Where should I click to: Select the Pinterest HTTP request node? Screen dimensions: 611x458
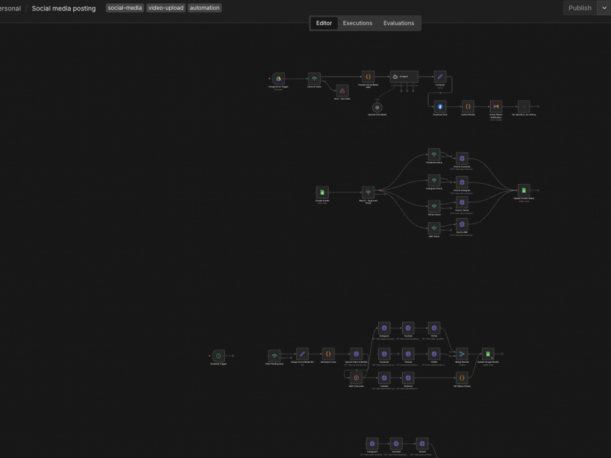[408, 378]
